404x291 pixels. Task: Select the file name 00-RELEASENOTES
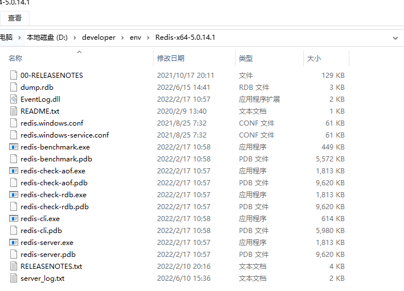point(52,76)
